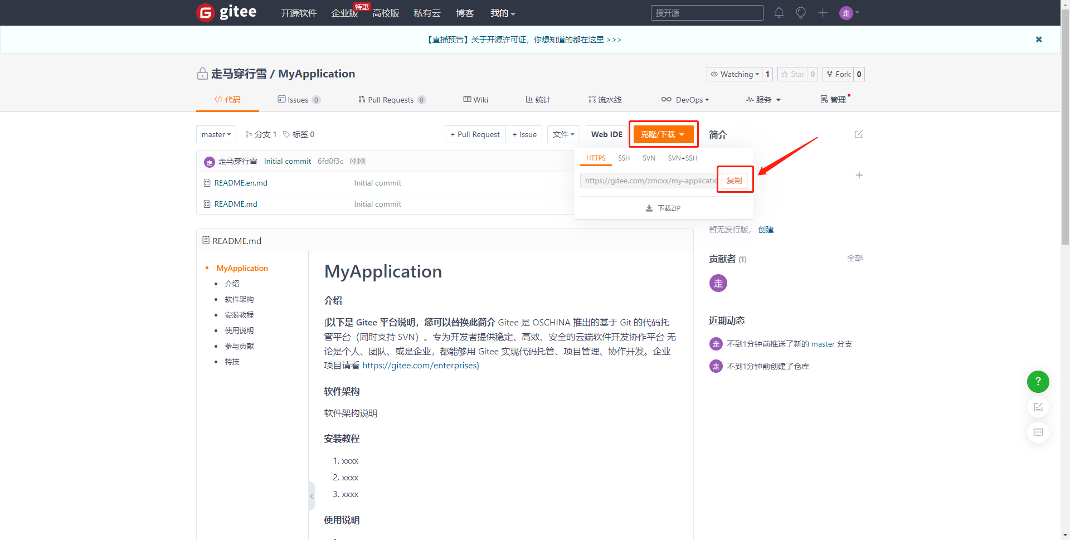Open 博客 in top navigation
The height and width of the screenshot is (540, 1070).
(x=465, y=13)
